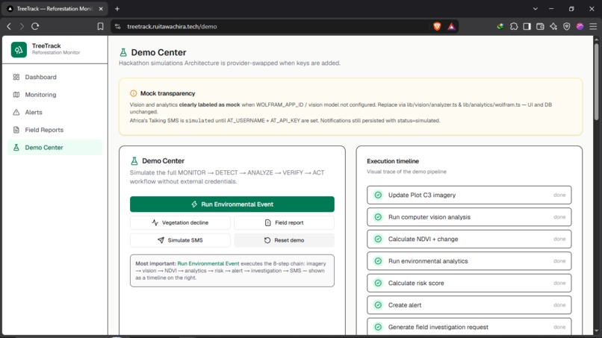Click check icon for Create alert

tap(378, 305)
